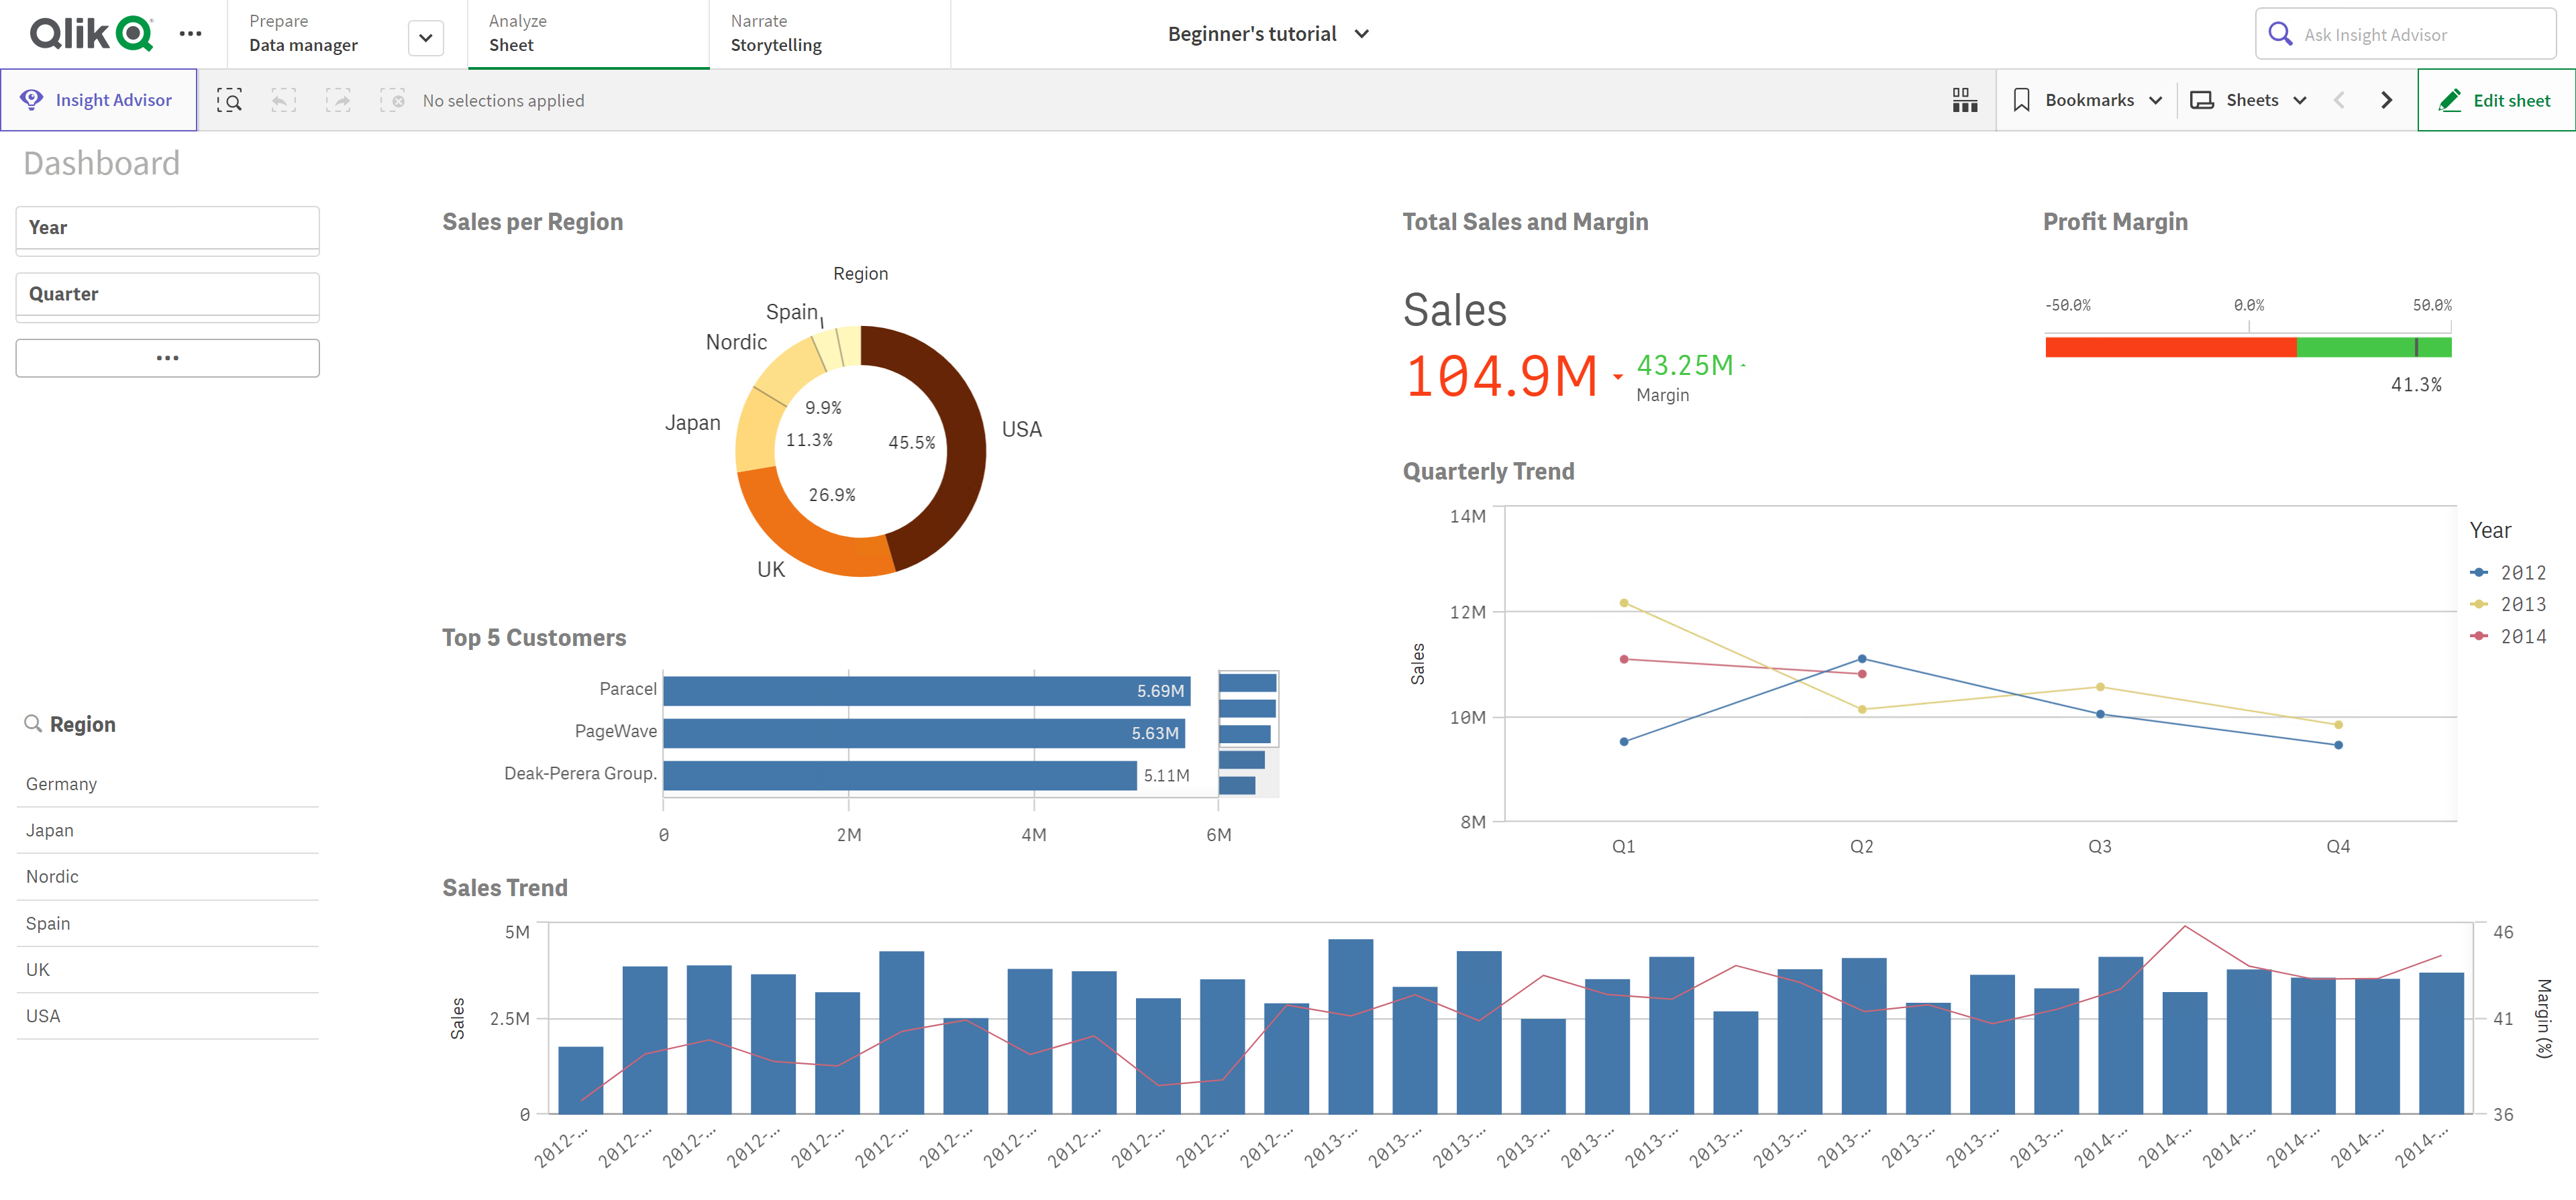Toggle the Year filter dropdown
2576x1200 pixels.
coord(166,228)
